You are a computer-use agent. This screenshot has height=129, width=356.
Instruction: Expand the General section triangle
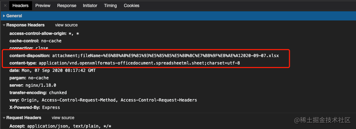coord(4,16)
